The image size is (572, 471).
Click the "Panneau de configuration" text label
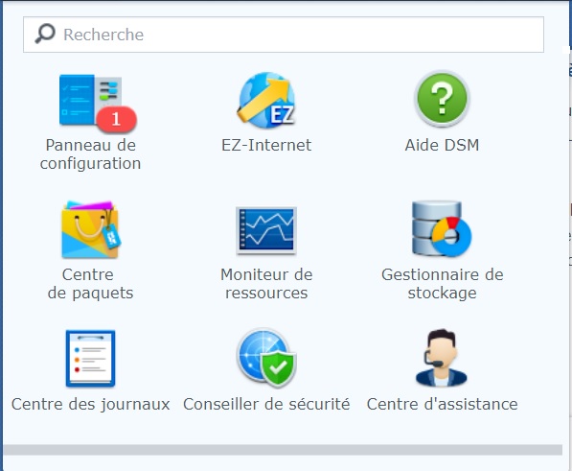coord(90,154)
